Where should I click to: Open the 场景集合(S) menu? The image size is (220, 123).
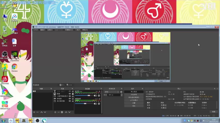(69, 30)
